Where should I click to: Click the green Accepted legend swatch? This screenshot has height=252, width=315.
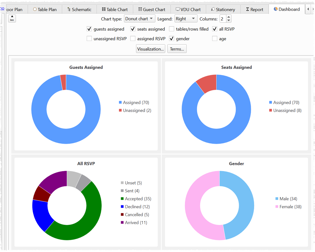122,199
